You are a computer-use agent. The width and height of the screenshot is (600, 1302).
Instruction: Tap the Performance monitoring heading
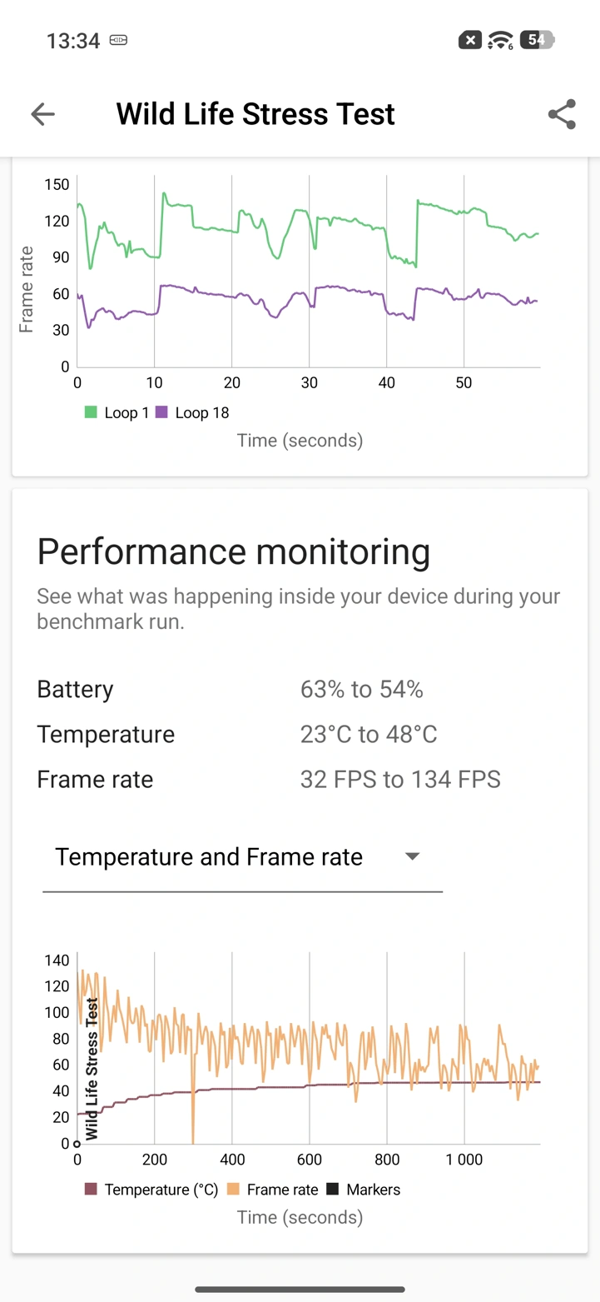pyautogui.click(x=233, y=551)
